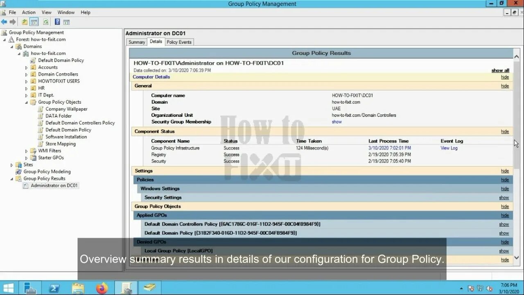Viewport: 524px width, 295px height.
Task: Show hidden tray icons arrow
Action: [461, 288]
